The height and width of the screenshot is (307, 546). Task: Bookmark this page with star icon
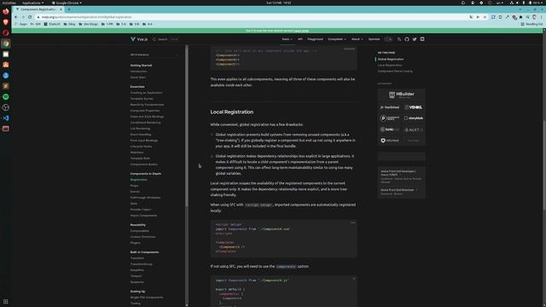[x=485, y=17]
